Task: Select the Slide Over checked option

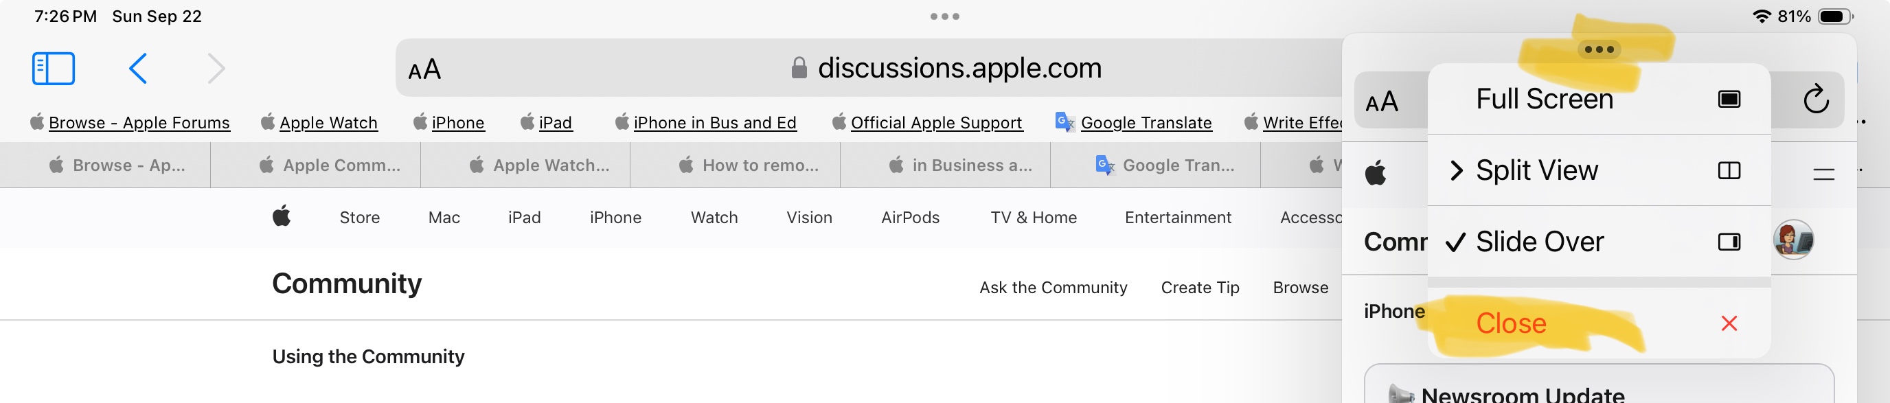Action: tap(1539, 242)
